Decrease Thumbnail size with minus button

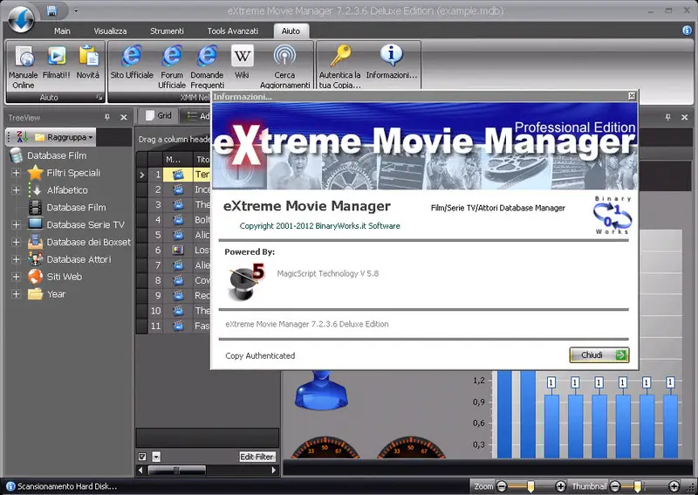pos(615,486)
